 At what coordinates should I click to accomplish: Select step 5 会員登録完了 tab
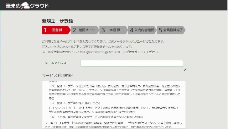click(171, 30)
